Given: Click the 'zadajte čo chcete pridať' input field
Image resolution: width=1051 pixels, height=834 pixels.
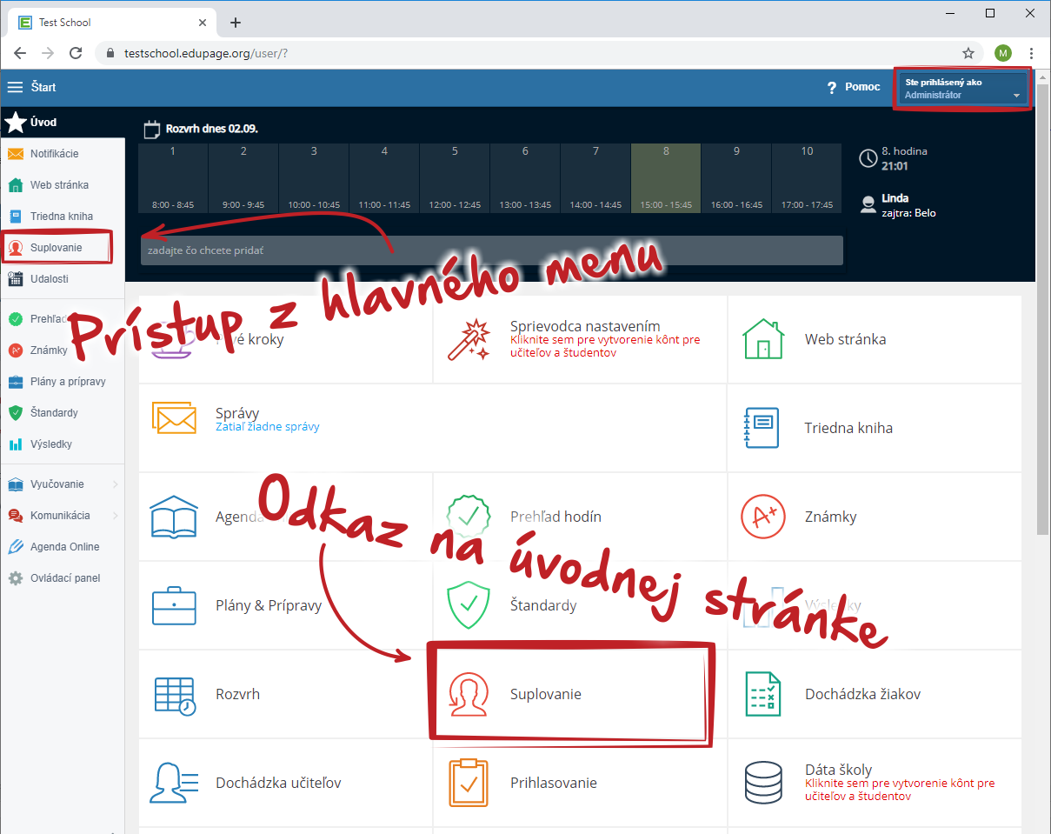Looking at the screenshot, I should click(x=491, y=250).
